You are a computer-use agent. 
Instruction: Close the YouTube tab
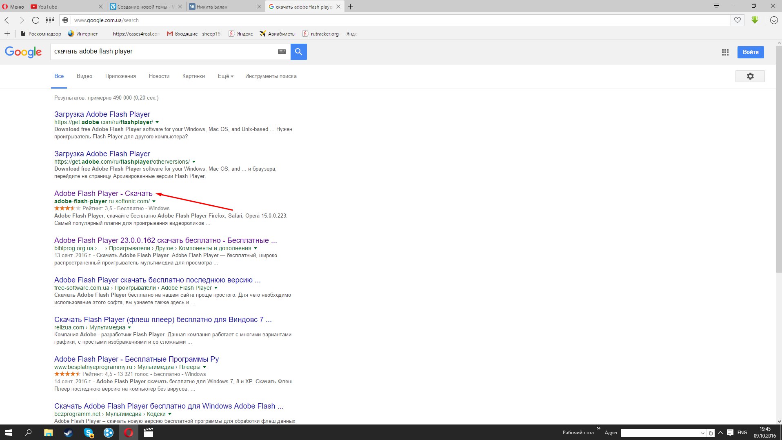(x=101, y=7)
